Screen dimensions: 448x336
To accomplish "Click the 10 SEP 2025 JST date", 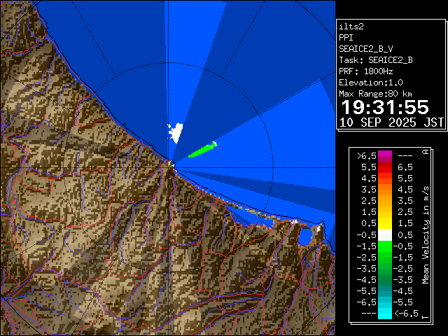I will [x=391, y=122].
